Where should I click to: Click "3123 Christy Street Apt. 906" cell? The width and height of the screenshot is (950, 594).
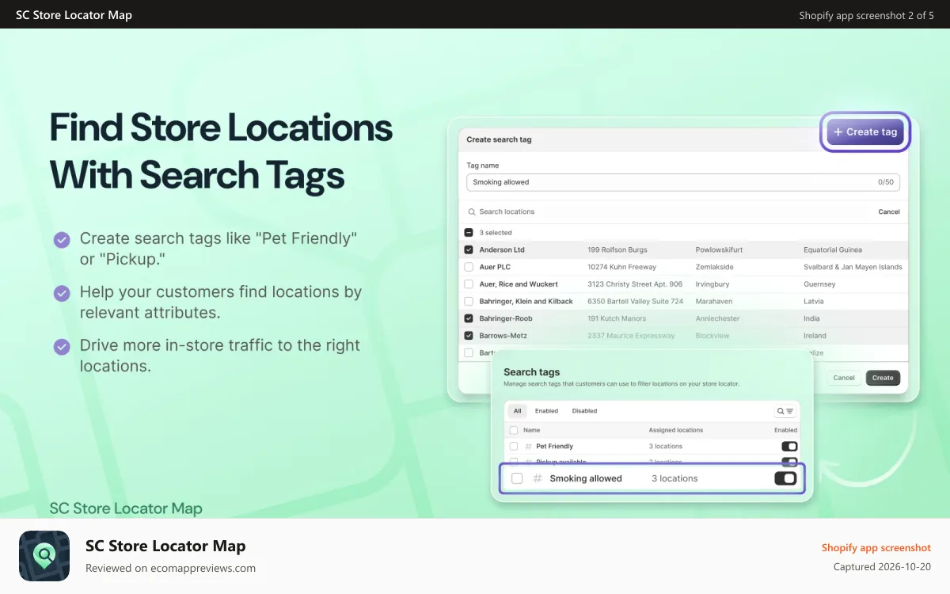635,284
